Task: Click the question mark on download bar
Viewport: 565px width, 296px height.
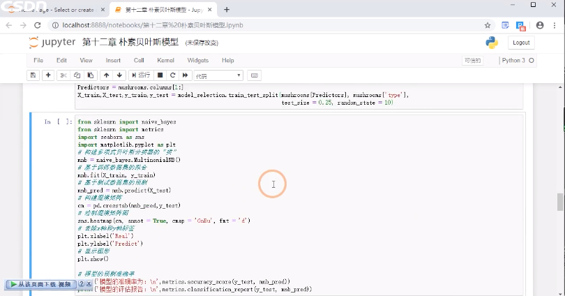Action: [x=82, y=284]
